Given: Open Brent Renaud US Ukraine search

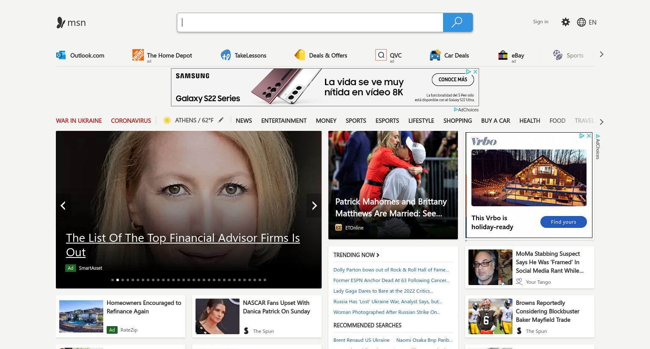Looking at the screenshot, I should click(x=361, y=340).
